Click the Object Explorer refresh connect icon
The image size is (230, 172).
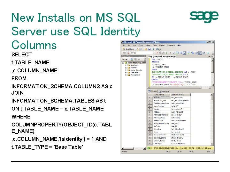(x=132, y=59)
